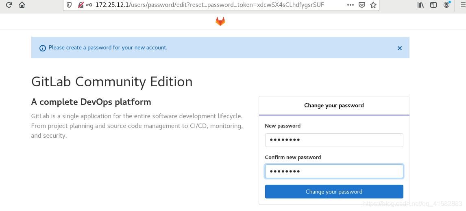The image size is (466, 211).
Task: Click the info icon in the blue alert
Action: [x=43, y=48]
